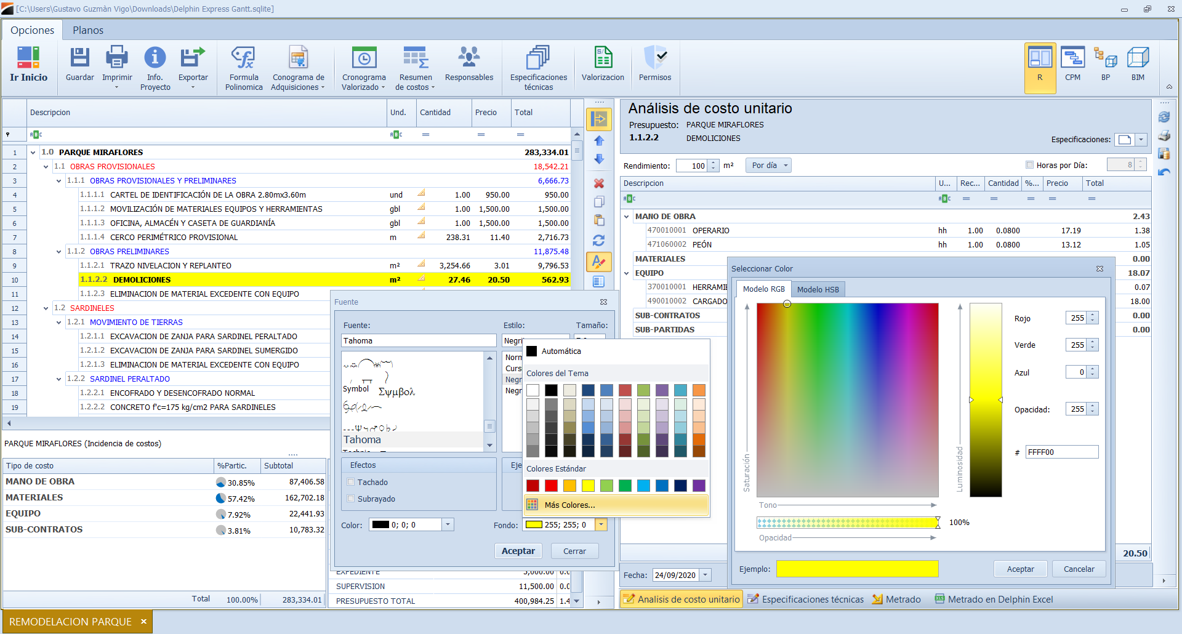The width and height of the screenshot is (1182, 634).
Task: Switch to the Modelo HSB tab
Action: point(818,289)
